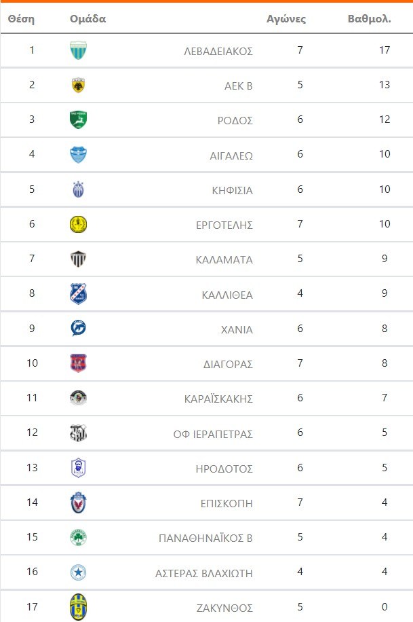
Task: Click the Βαθμολ. column header
Action: (x=369, y=19)
